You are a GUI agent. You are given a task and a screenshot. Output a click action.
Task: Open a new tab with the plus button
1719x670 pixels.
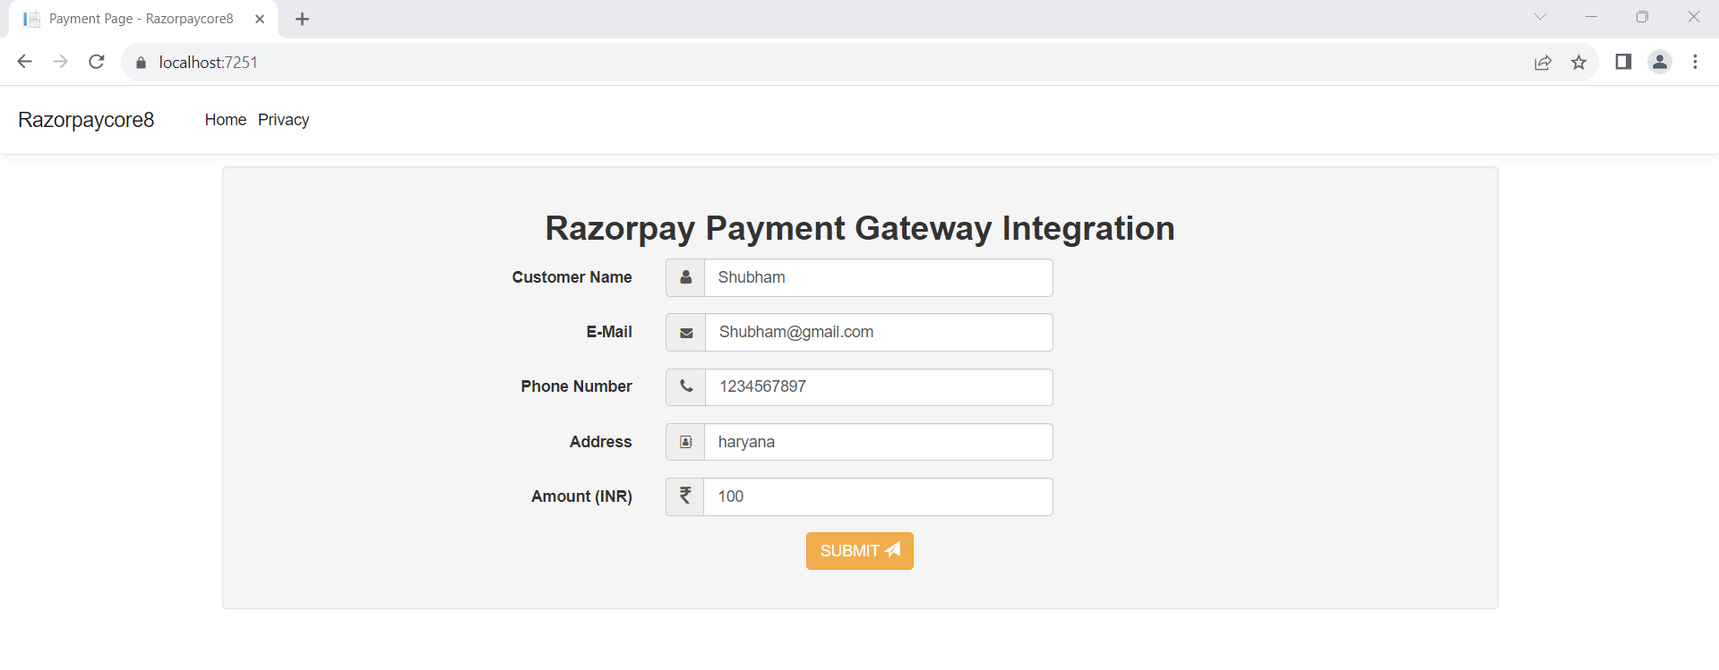[303, 19]
